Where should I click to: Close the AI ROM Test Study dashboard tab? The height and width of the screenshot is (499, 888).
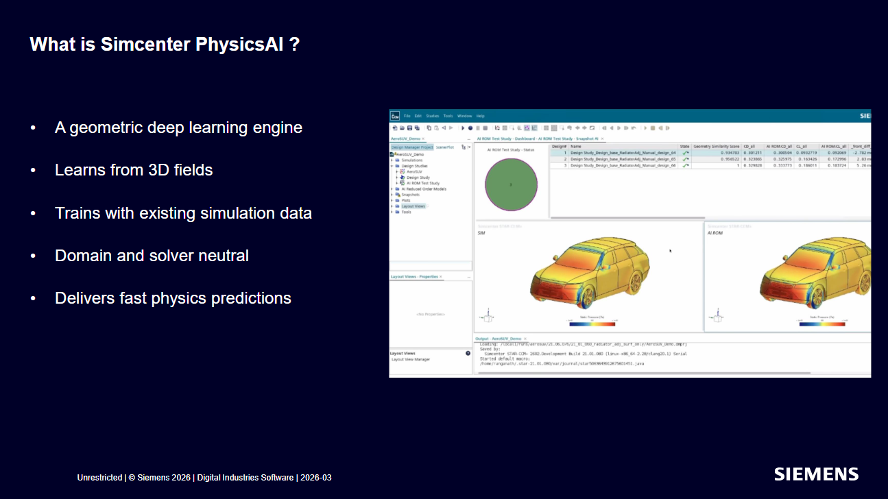click(x=602, y=138)
